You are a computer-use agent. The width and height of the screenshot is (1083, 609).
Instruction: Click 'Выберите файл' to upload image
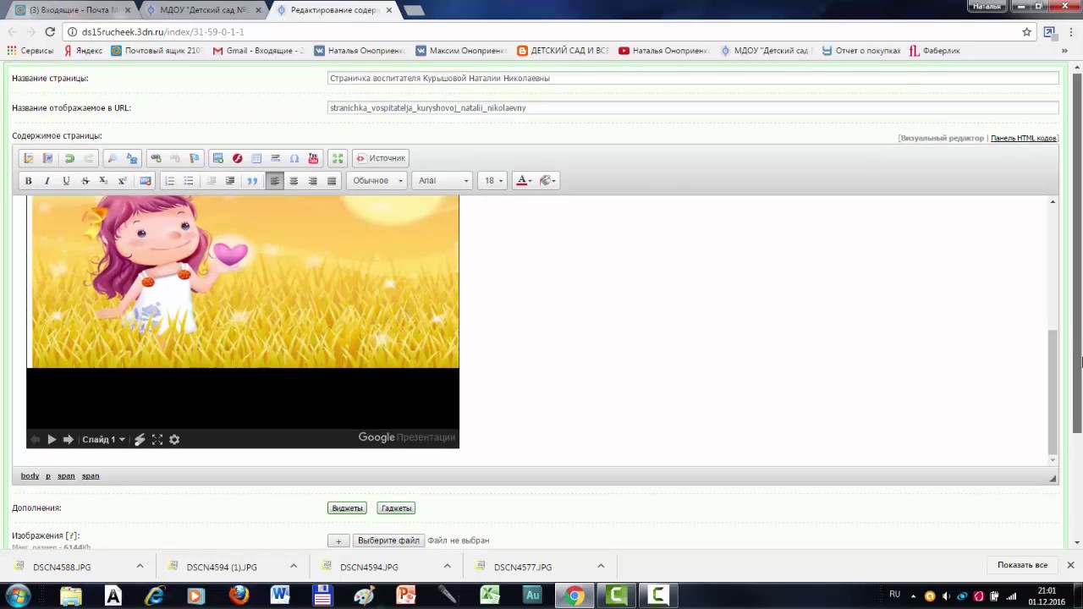[388, 540]
